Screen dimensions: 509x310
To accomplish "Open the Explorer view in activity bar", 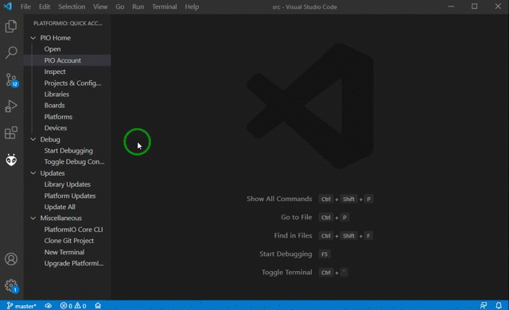I will [11, 26].
